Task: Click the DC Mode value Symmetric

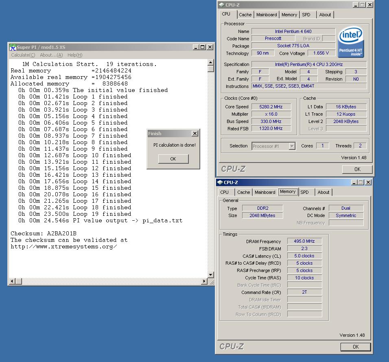Action: coord(346,215)
